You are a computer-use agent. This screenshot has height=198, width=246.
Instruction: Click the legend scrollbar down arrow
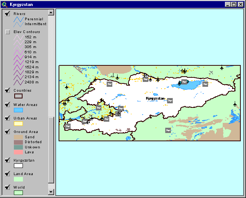tap(51, 192)
